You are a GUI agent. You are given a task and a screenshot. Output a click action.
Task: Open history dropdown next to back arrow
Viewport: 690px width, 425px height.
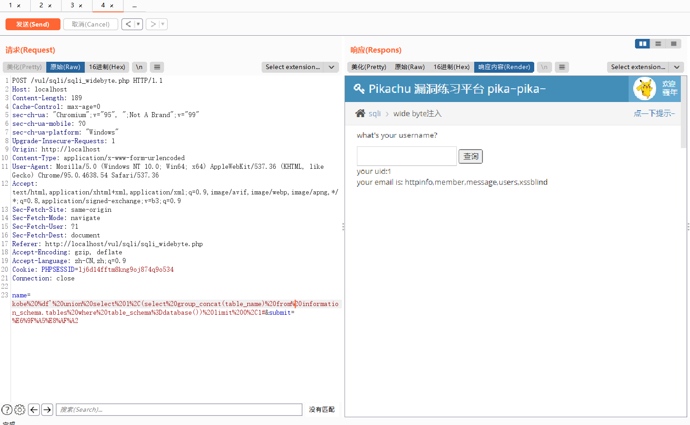(x=138, y=24)
